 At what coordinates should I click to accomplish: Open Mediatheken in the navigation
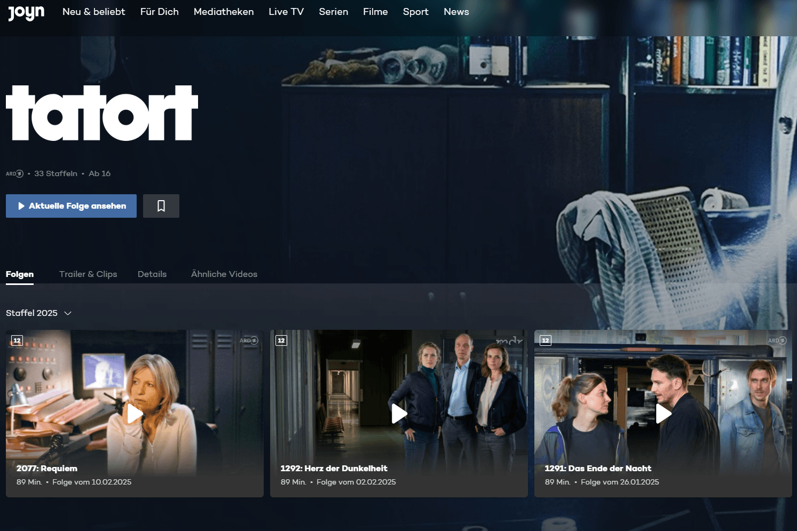click(x=224, y=12)
